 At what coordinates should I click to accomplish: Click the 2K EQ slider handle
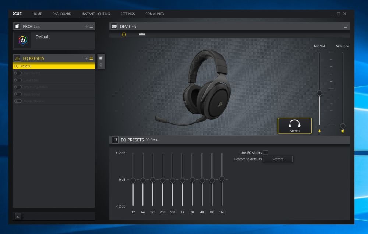[x=192, y=180]
